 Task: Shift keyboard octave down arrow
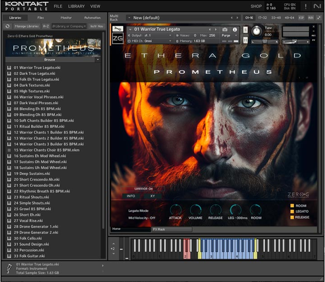[113, 254]
